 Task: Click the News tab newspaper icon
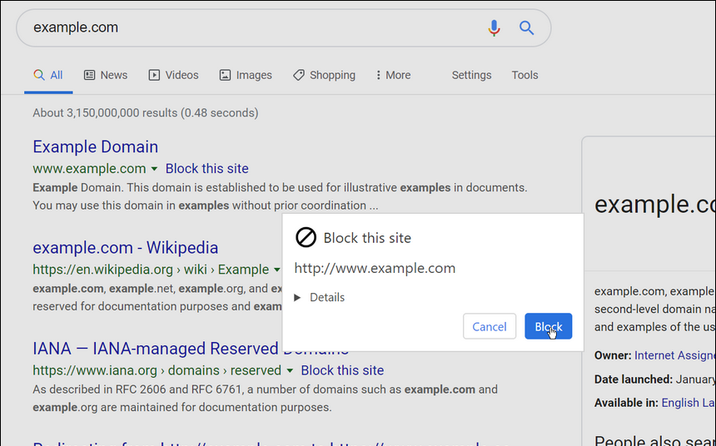pyautogui.click(x=90, y=75)
